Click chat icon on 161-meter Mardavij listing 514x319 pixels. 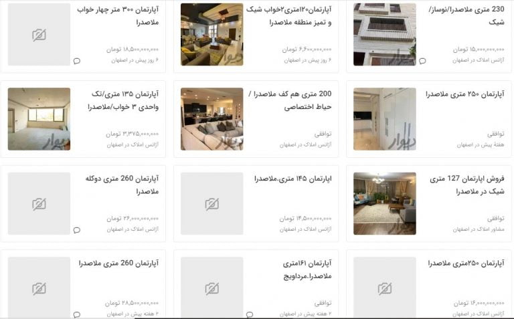click(250, 314)
